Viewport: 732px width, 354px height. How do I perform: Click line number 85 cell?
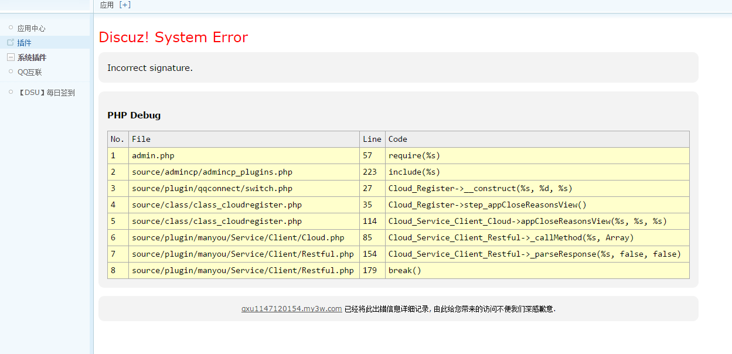(x=372, y=237)
